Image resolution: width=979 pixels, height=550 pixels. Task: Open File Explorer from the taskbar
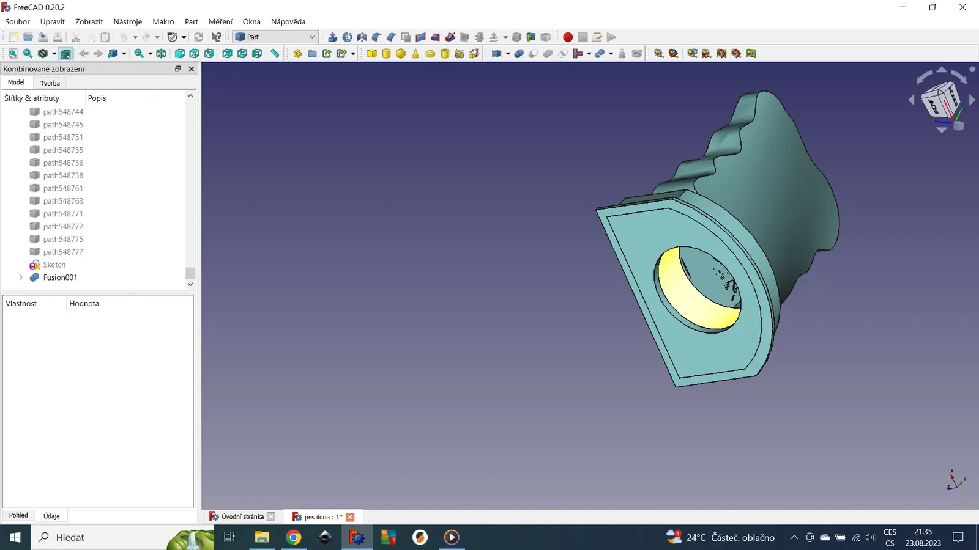pyautogui.click(x=262, y=537)
